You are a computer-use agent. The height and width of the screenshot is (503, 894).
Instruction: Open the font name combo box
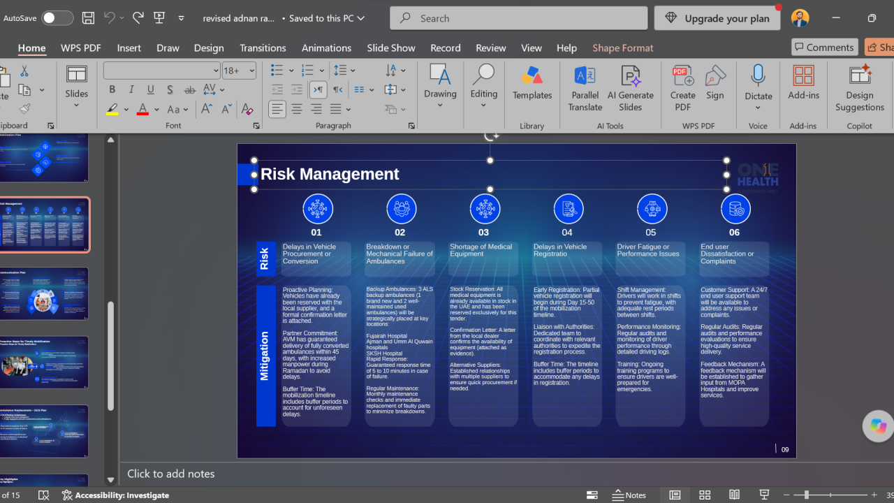(162, 71)
